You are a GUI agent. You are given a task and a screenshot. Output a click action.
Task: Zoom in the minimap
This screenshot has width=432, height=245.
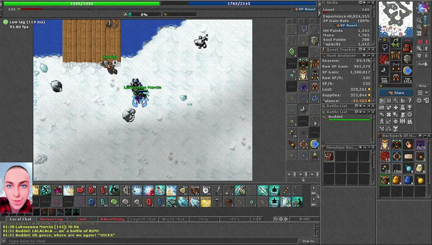tap(419, 27)
